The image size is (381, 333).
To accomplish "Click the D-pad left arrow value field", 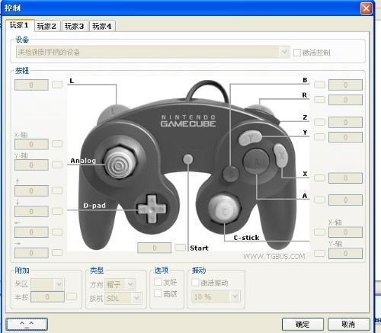I will pyautogui.click(x=31, y=232).
